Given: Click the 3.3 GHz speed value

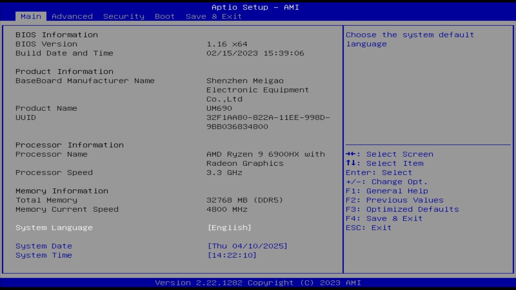Looking at the screenshot, I should 224,172.
